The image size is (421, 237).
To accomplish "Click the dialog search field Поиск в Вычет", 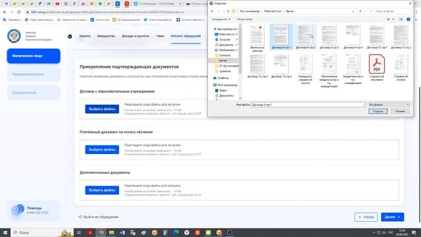I will [x=389, y=11].
